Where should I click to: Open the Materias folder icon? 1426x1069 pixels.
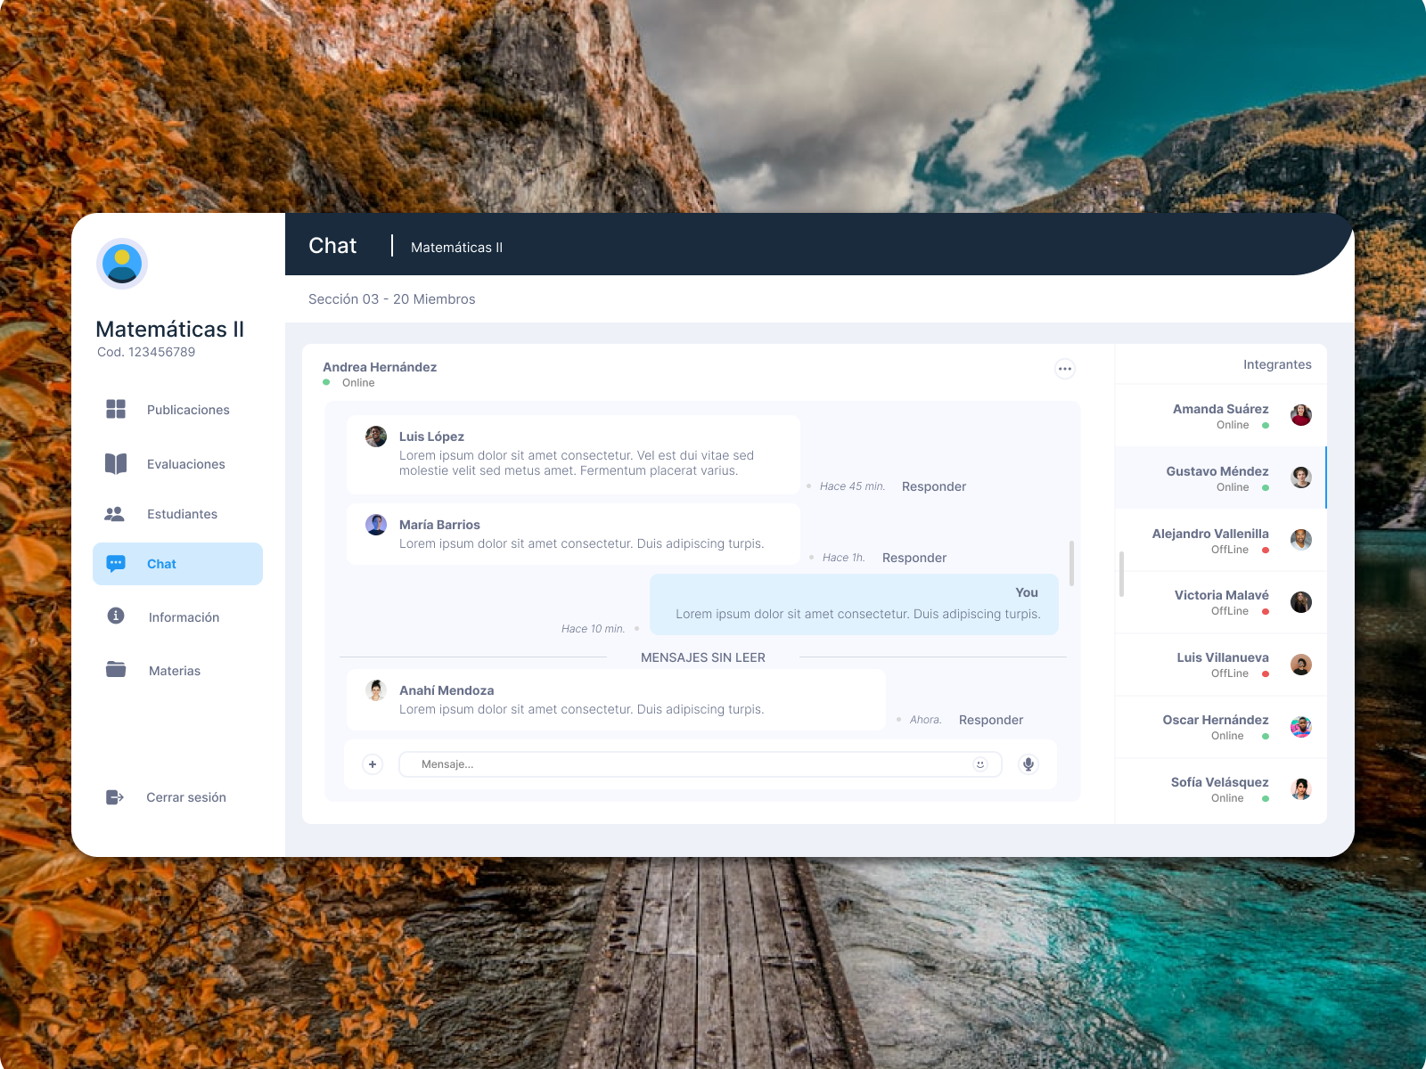point(115,670)
